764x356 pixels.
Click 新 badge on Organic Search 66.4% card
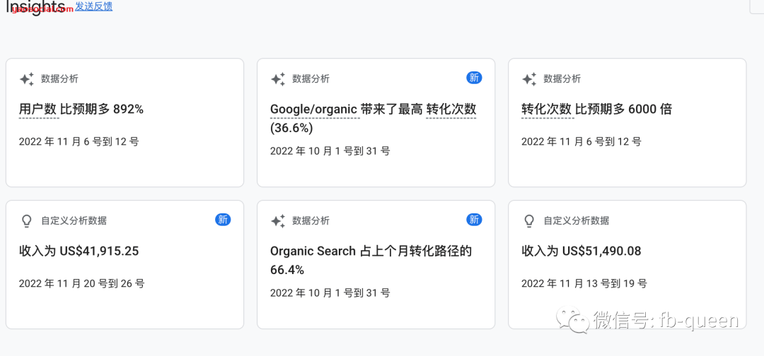pyautogui.click(x=474, y=220)
